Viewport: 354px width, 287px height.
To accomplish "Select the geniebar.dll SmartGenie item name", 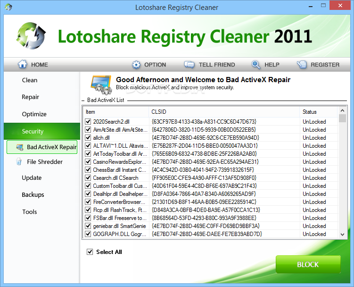I will pos(119,226).
